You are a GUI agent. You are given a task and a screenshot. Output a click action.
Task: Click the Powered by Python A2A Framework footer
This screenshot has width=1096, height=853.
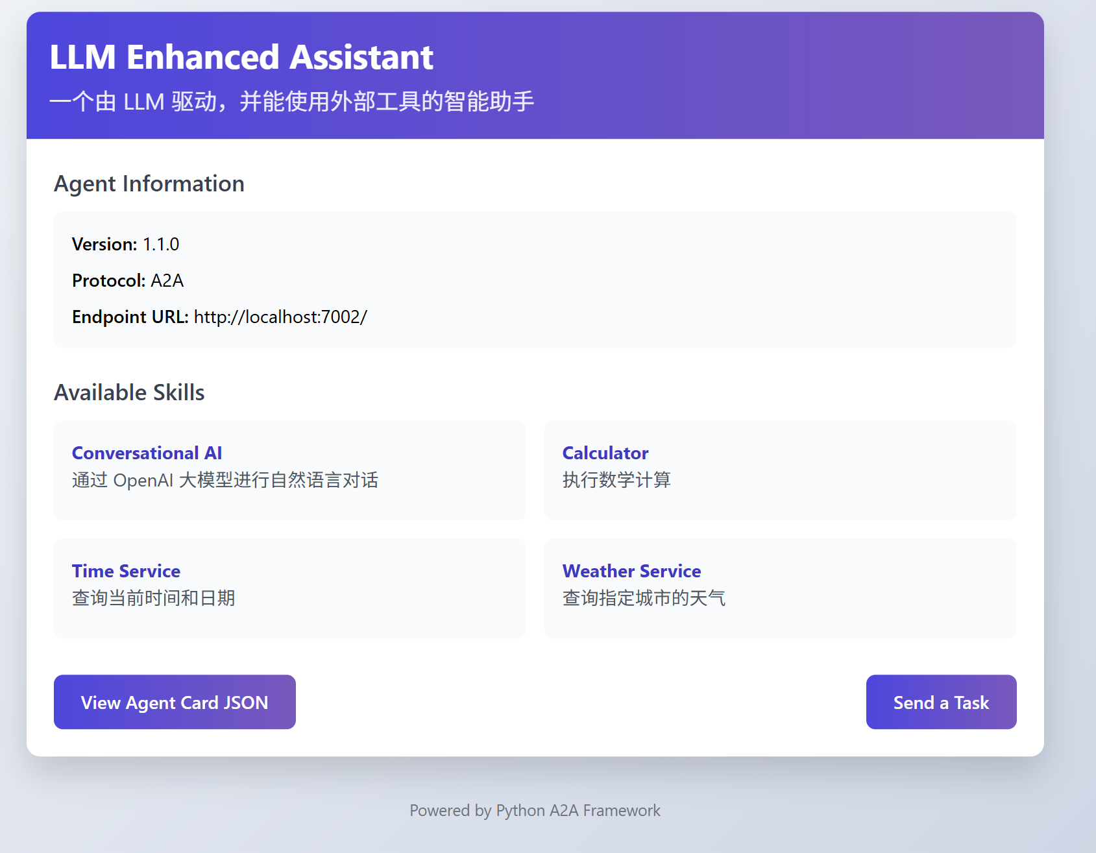[x=535, y=811]
